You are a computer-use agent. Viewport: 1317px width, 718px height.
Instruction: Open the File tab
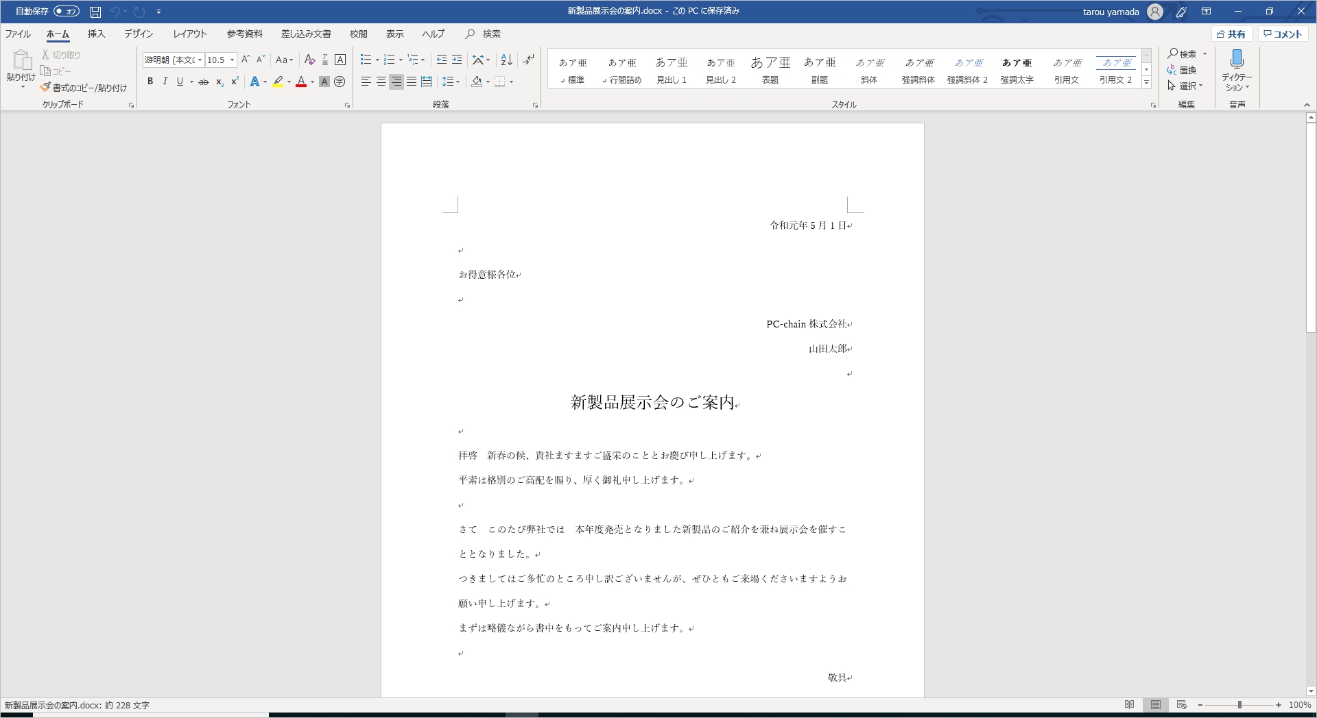point(18,34)
